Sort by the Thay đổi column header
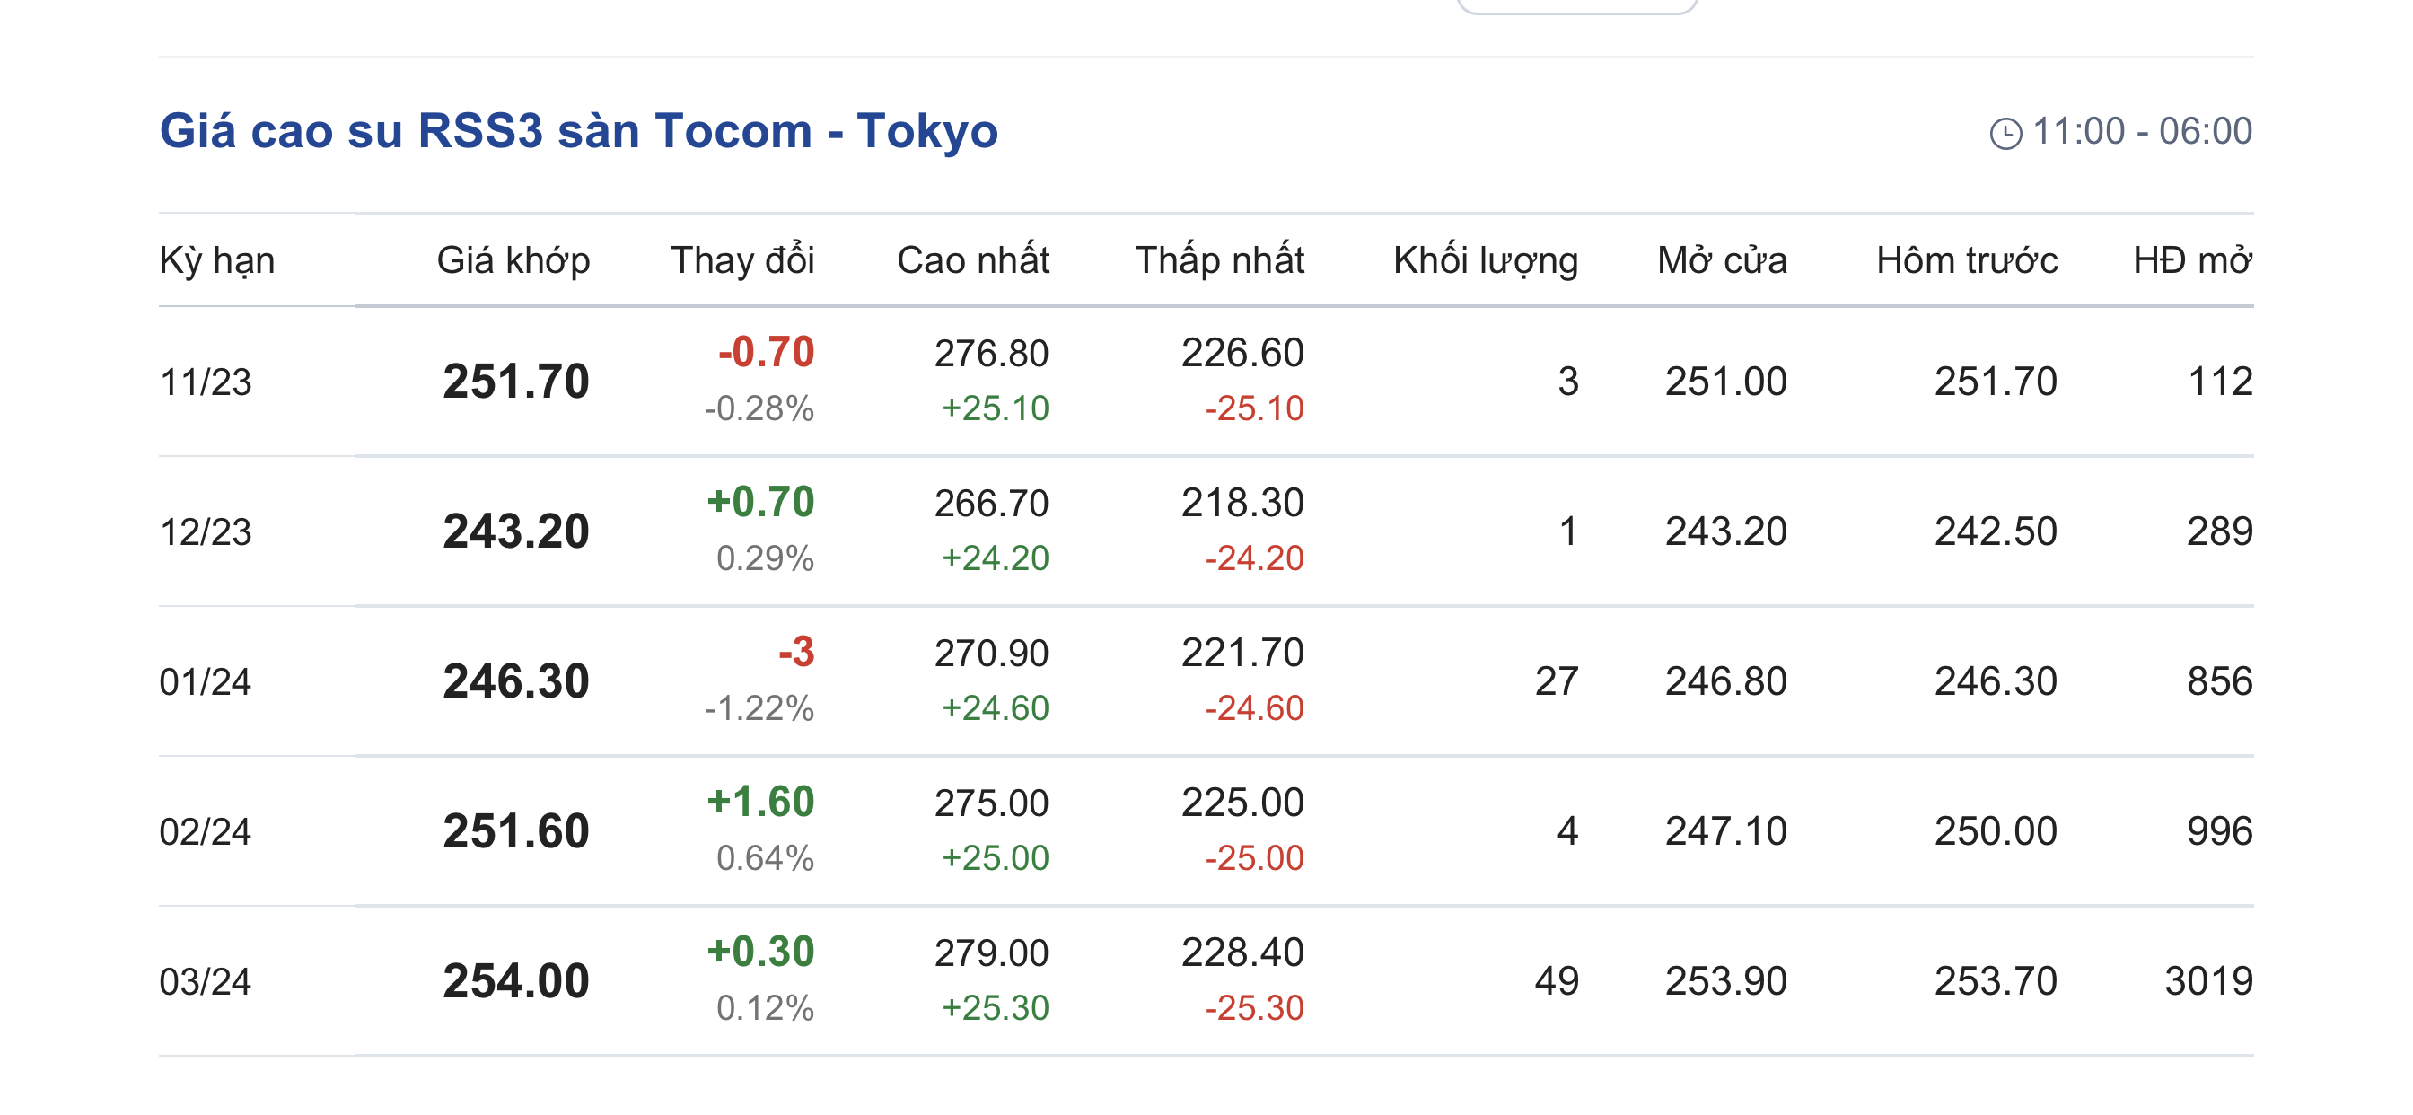The height and width of the screenshot is (1115, 2413). point(741,259)
